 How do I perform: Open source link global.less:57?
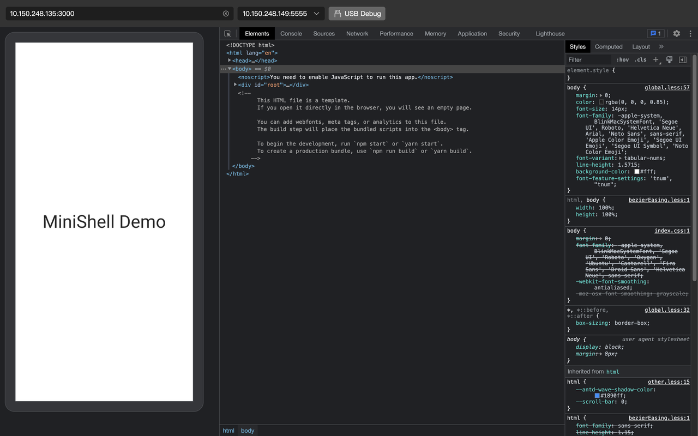(667, 88)
